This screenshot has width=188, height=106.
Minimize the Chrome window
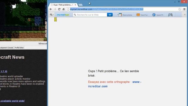point(175,2)
